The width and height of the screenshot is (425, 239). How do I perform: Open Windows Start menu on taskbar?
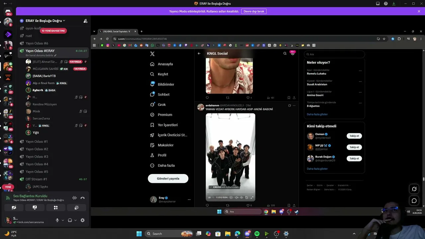(139, 234)
